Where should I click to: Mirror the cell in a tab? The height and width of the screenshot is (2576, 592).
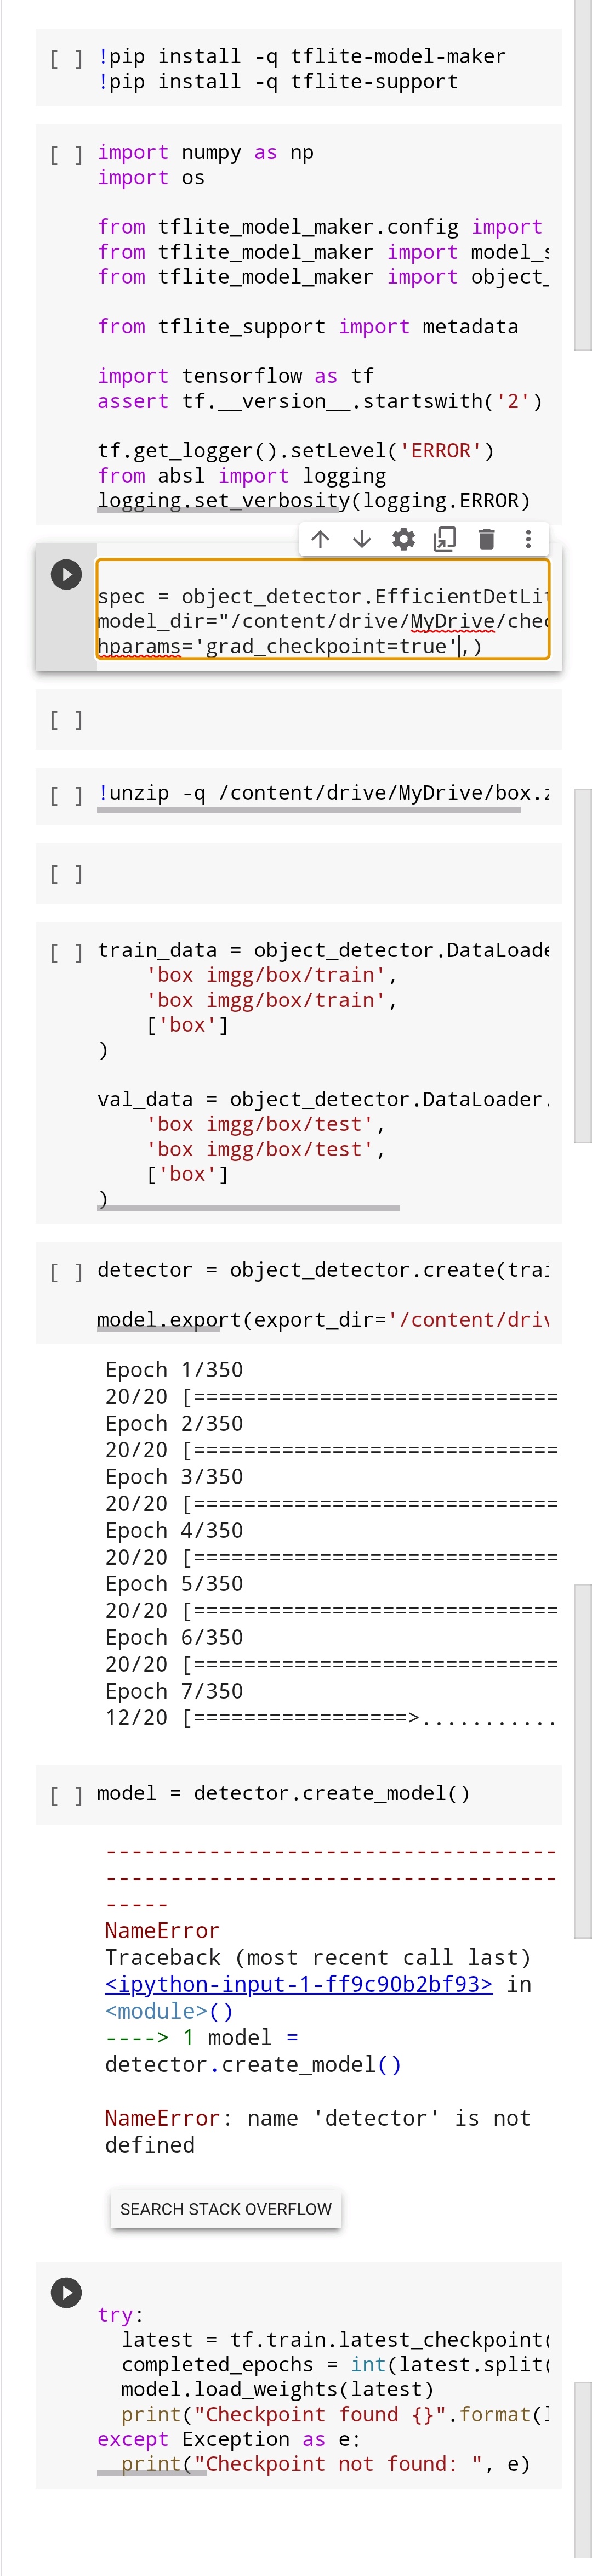pos(444,540)
